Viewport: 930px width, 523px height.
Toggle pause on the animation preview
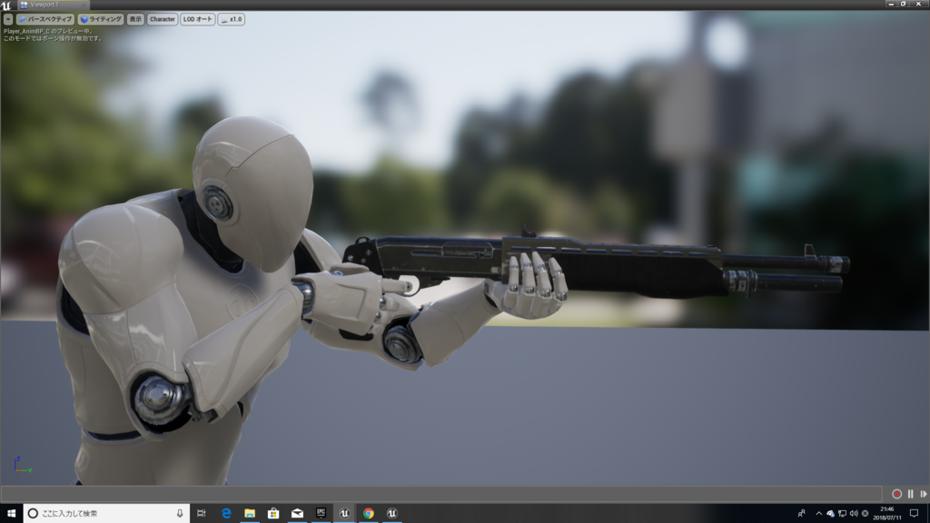(x=910, y=493)
